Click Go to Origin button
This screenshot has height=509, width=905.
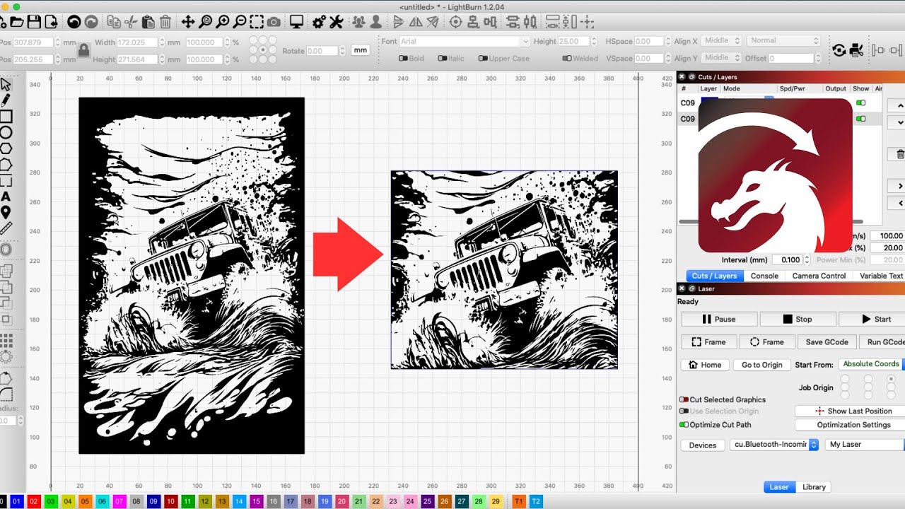761,365
